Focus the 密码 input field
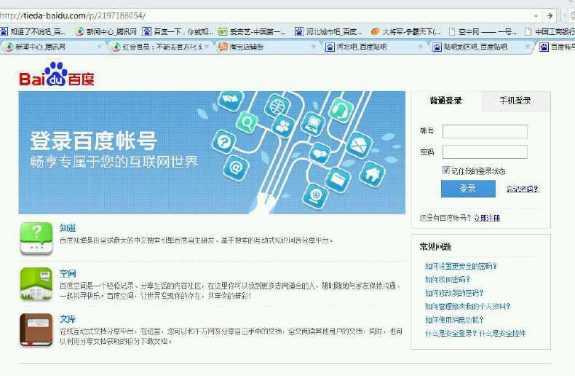The width and height of the screenshot is (575, 376). pyautogui.click(x=485, y=152)
